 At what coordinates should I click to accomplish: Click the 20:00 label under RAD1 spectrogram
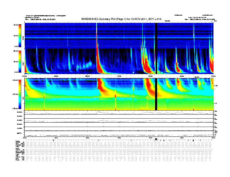click(182, 76)
